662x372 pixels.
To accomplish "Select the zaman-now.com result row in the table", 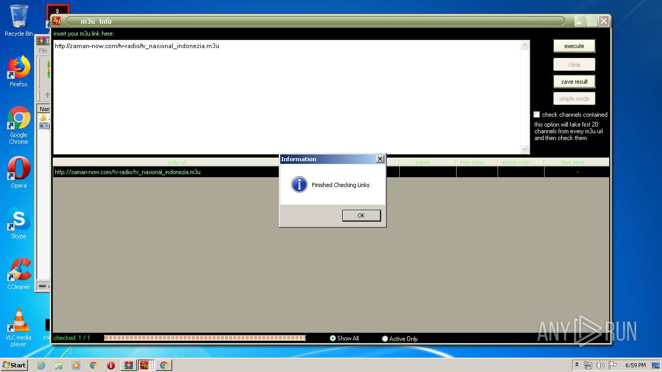I will point(331,172).
